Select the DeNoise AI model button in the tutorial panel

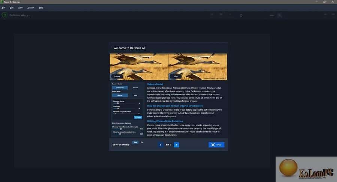click(120, 87)
